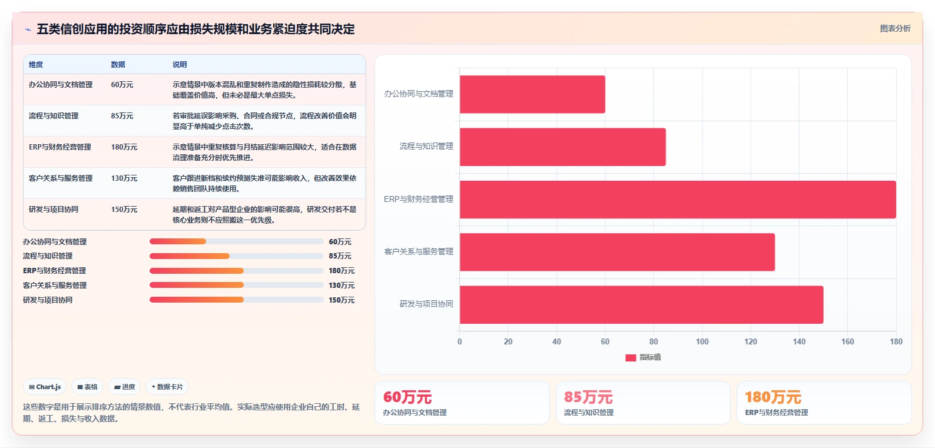Viewport: 935px width, 448px height.
Task: Click the main heading 五类信创应用的投资顺序
Action: 195,29
